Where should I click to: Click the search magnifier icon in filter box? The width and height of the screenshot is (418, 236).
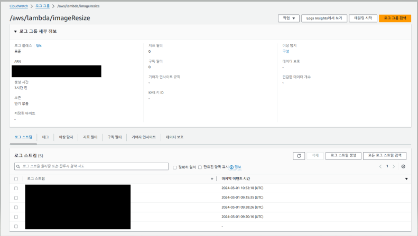pos(18,166)
